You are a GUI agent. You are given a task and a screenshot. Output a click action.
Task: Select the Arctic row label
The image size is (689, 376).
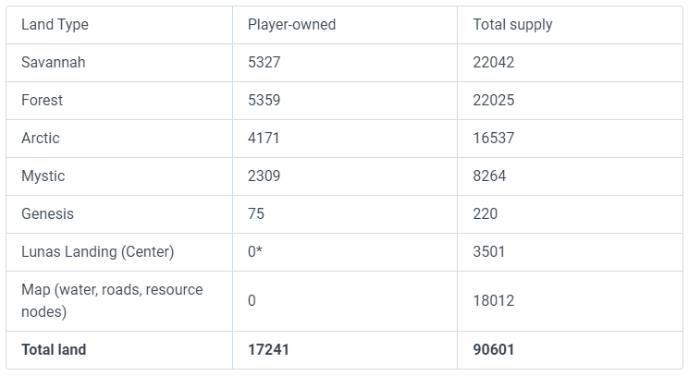click(x=41, y=138)
